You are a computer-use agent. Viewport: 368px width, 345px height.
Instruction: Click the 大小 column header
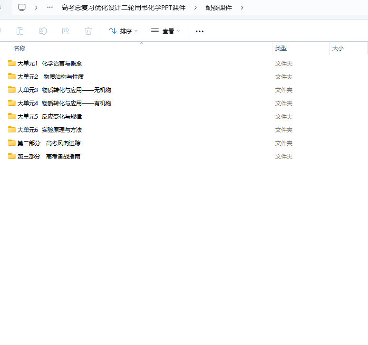[x=338, y=48]
